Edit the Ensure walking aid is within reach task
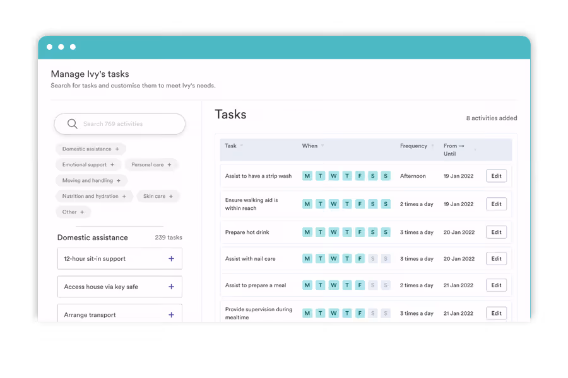The width and height of the screenshot is (568, 378). pyautogui.click(x=496, y=204)
